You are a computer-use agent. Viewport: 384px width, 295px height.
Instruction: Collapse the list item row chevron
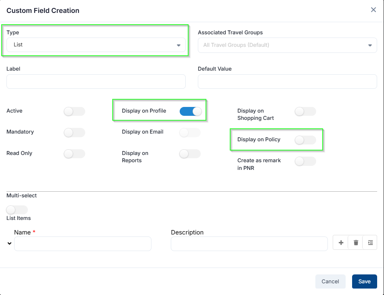point(9,243)
